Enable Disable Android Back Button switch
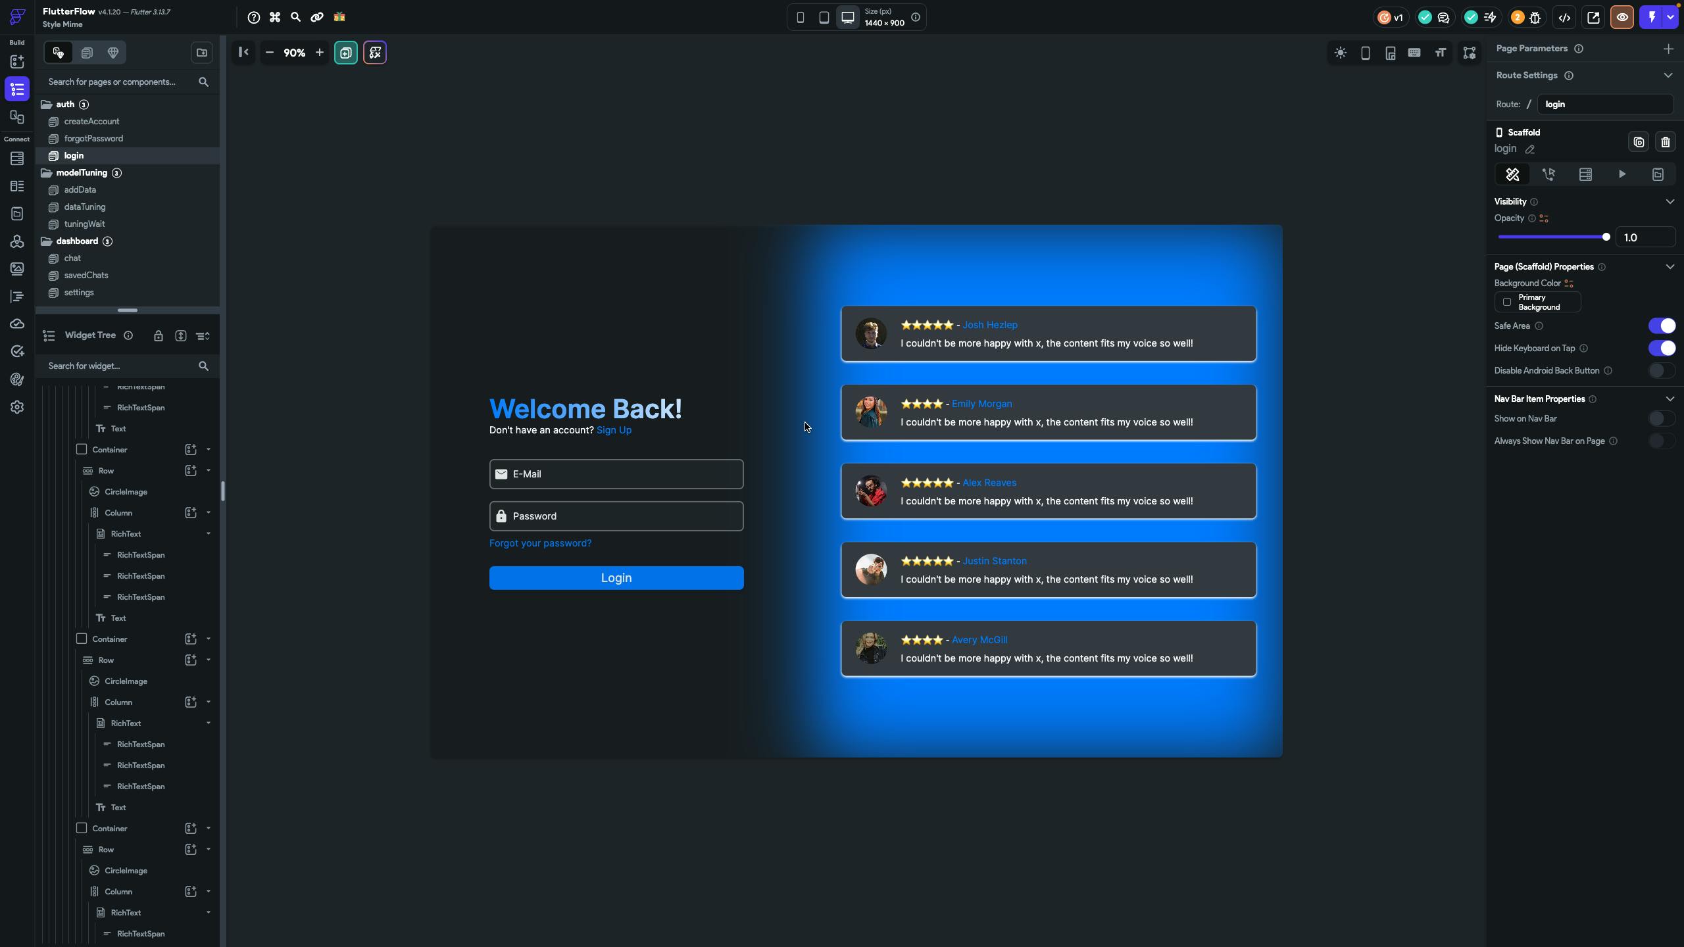Image resolution: width=1684 pixels, height=947 pixels. click(x=1661, y=371)
